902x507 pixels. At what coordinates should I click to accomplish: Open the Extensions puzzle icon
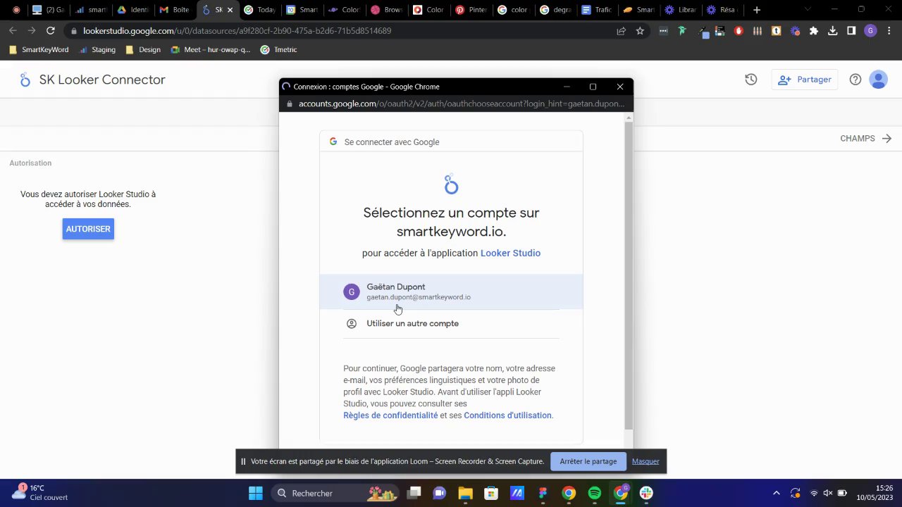coord(814,31)
